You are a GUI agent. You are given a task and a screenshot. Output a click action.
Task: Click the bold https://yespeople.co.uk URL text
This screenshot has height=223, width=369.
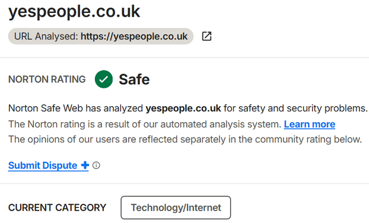134,36
